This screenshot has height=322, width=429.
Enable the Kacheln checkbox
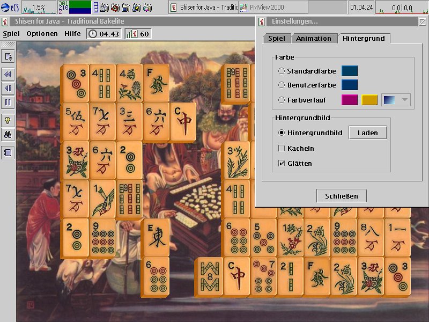pos(282,148)
